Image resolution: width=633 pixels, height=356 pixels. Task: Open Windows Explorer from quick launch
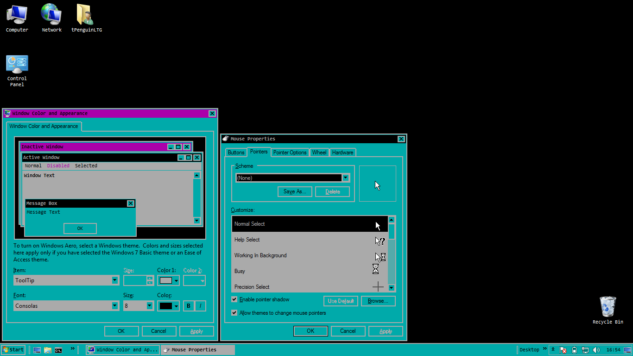tap(48, 350)
